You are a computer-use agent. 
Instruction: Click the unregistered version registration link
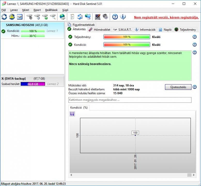pos(166,17)
